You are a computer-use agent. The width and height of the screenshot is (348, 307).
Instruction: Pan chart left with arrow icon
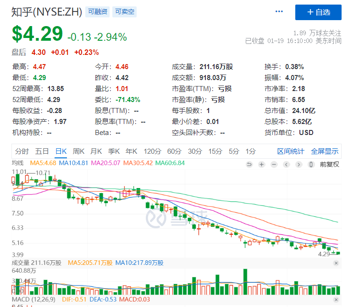286,165
